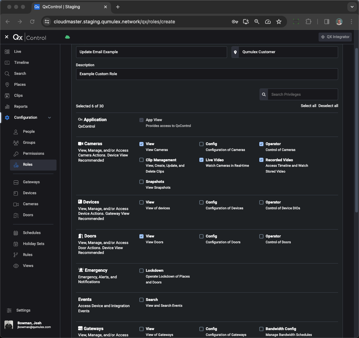Screen dimensions: 359x338
Task: Click the QX Integrator button
Action: click(335, 37)
